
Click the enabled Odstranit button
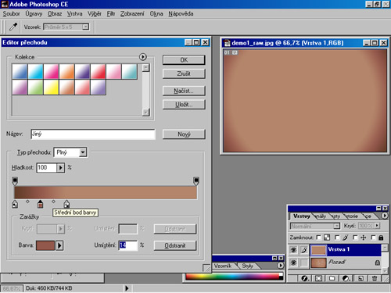pos(175,245)
